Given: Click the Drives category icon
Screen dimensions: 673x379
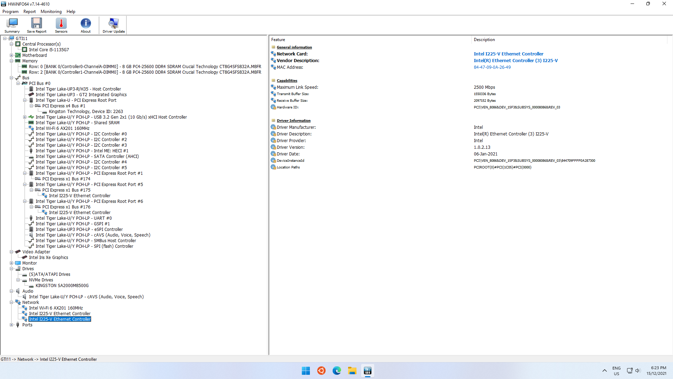Looking at the screenshot, I should [x=18, y=269].
